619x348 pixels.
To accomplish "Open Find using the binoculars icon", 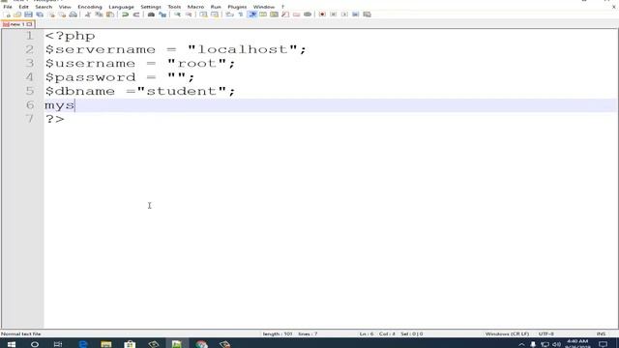I will point(151,14).
